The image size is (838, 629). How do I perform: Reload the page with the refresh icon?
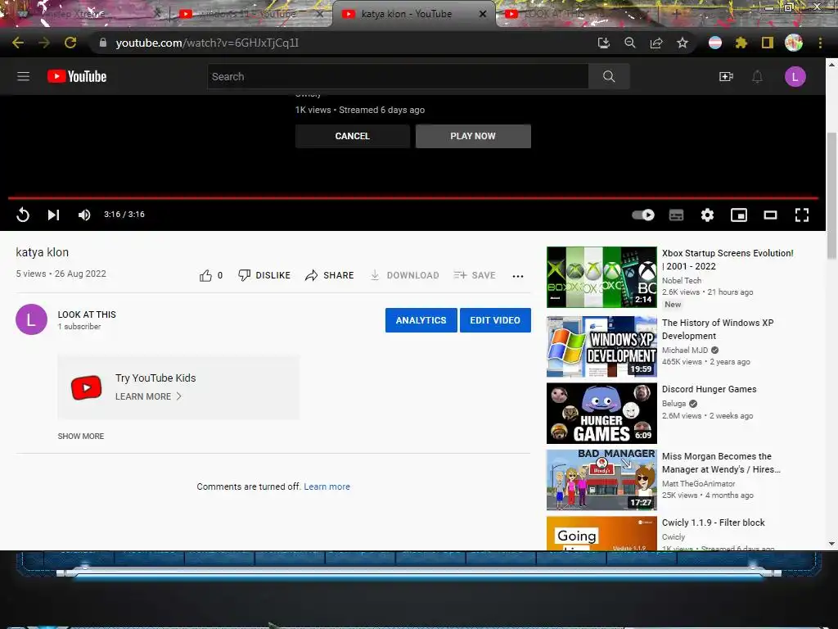coord(70,43)
